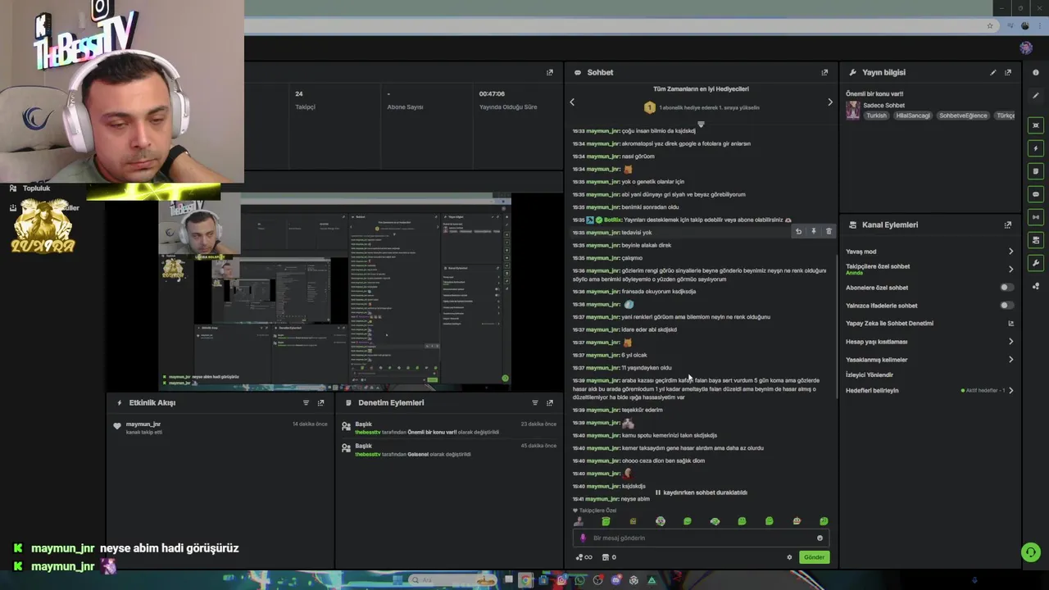Pop out the Denetim Eylemleri panel
Viewport: 1049px width, 590px height.
coord(550,402)
